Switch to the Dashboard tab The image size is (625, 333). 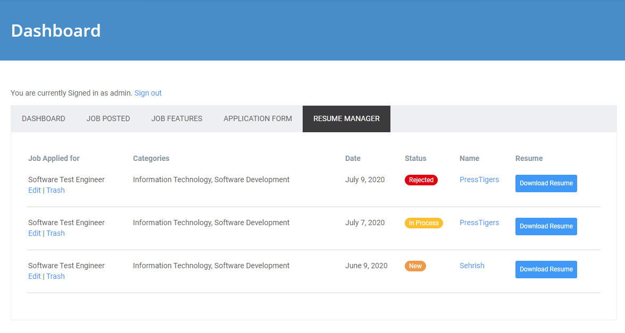(43, 118)
